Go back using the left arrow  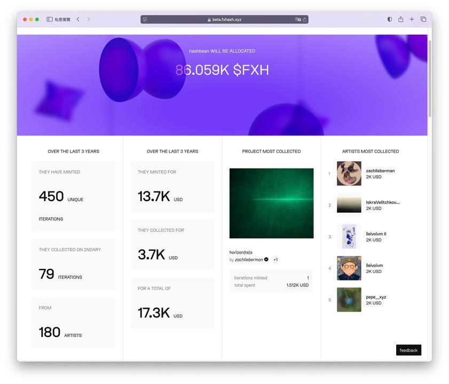78,19
